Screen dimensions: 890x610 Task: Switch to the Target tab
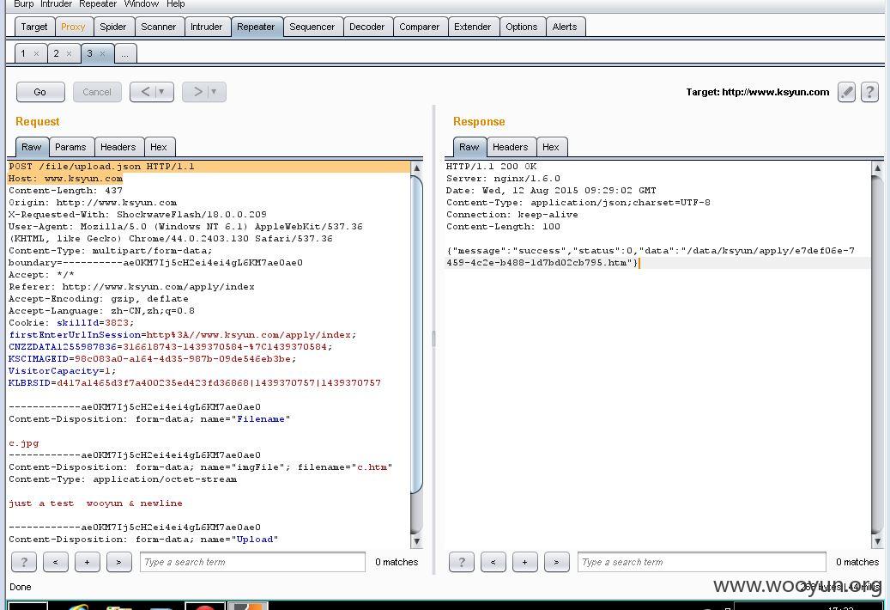click(x=34, y=27)
